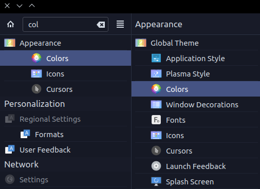
Task: Clear the search field text
Action: tap(101, 25)
